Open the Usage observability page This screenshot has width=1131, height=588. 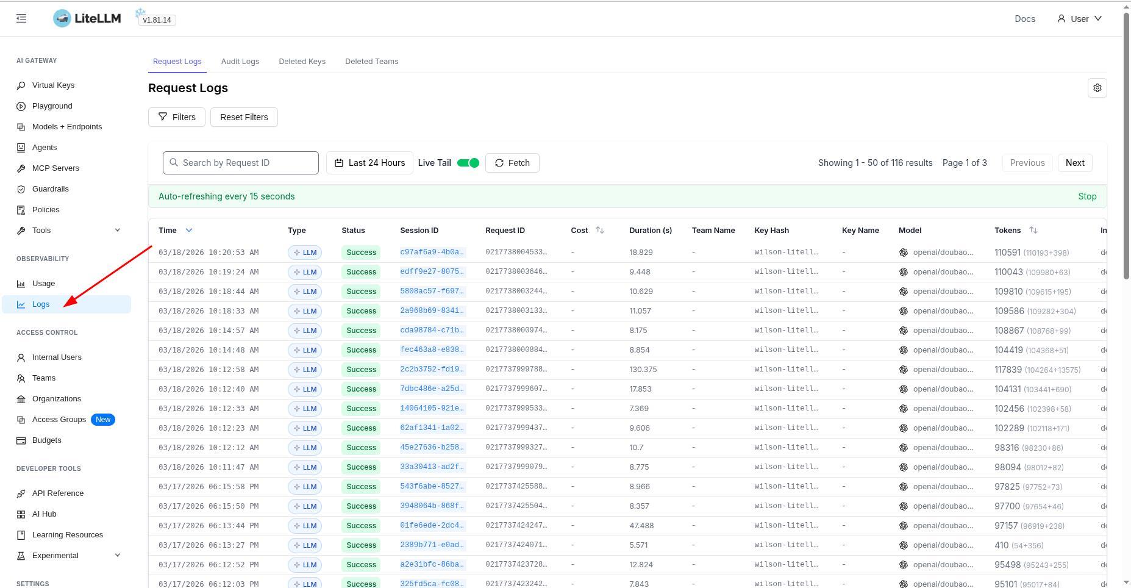tap(43, 283)
